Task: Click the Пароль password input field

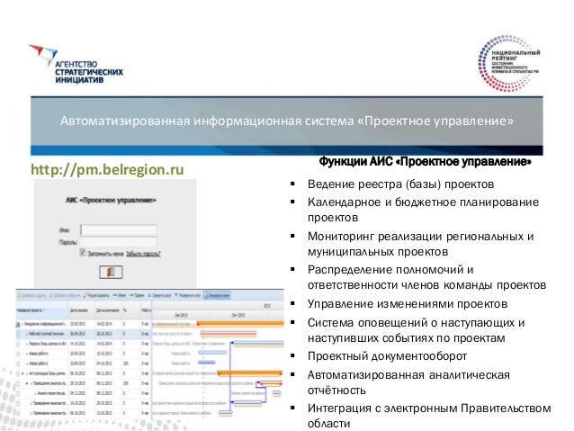Action: tap(119, 242)
